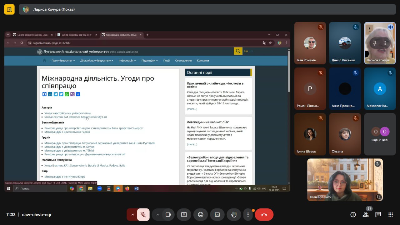Open more options on Лариса Кочура's tile
The height and width of the screenshot is (225, 400).
pos(385,43)
